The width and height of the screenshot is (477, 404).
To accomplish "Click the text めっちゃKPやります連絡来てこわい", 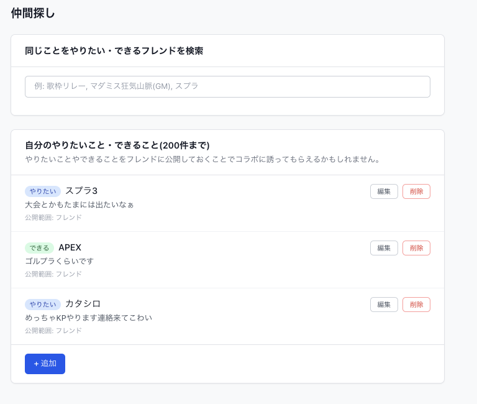I will pyautogui.click(x=89, y=318).
